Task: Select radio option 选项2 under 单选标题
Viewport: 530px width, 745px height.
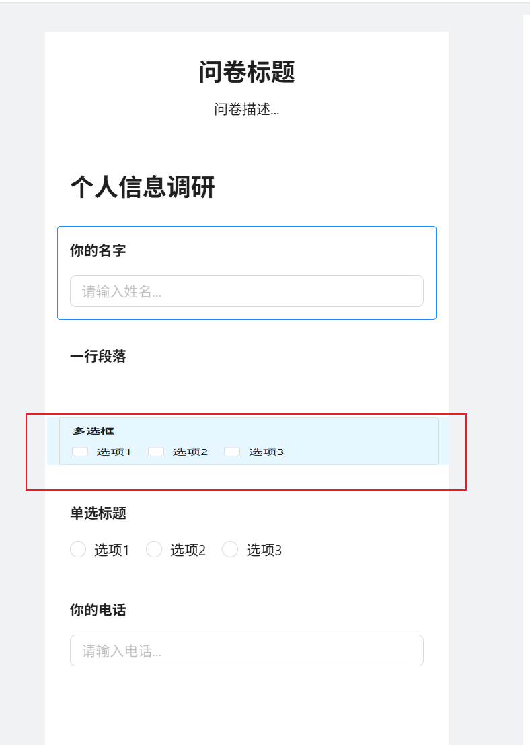Action: click(x=154, y=549)
